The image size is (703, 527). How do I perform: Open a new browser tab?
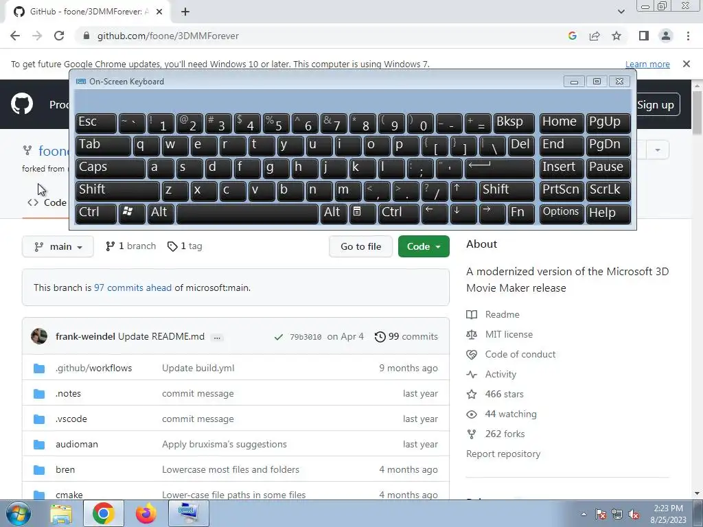tap(185, 12)
